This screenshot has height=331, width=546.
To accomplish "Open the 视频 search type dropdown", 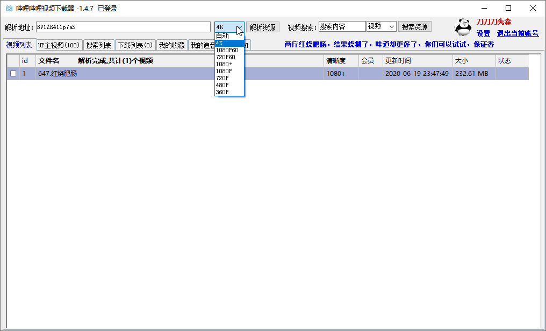I will [391, 27].
